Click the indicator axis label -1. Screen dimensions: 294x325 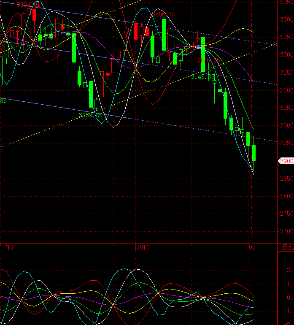click(x=288, y=311)
